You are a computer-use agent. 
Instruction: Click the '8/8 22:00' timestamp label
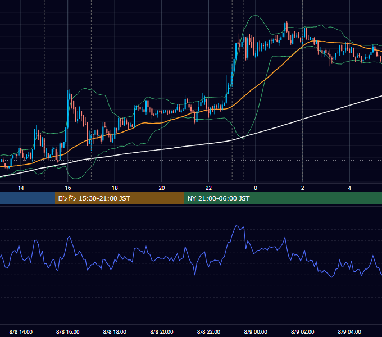[x=208, y=331]
